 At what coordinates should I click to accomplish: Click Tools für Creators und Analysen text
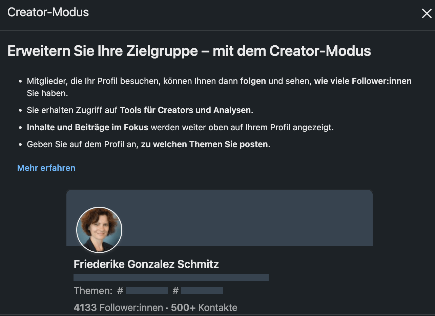pos(186,110)
